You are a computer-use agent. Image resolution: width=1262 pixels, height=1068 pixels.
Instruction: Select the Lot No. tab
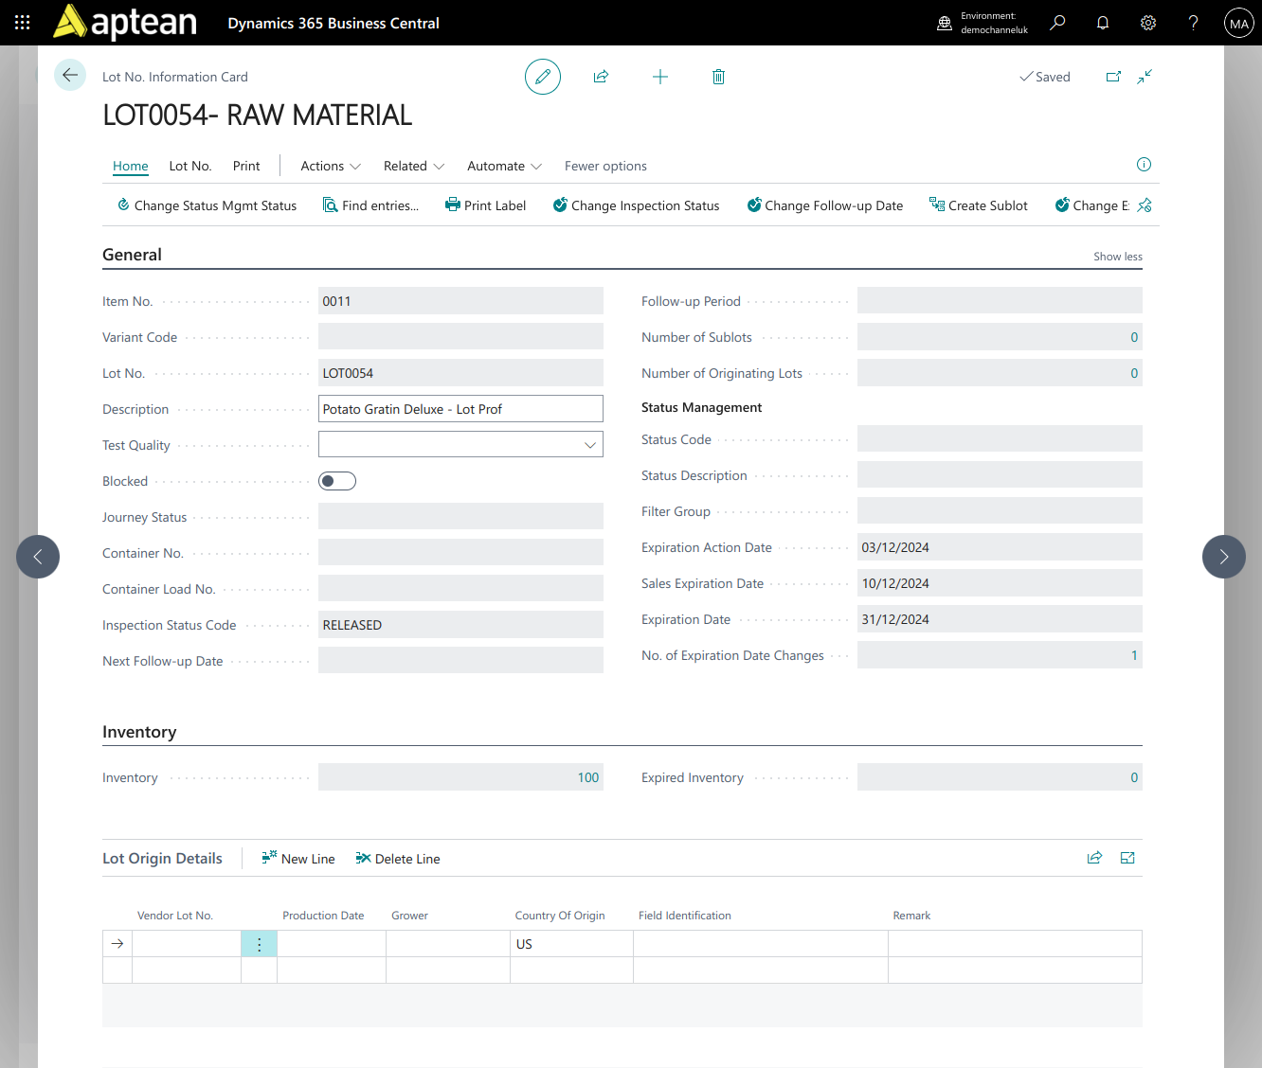click(190, 166)
